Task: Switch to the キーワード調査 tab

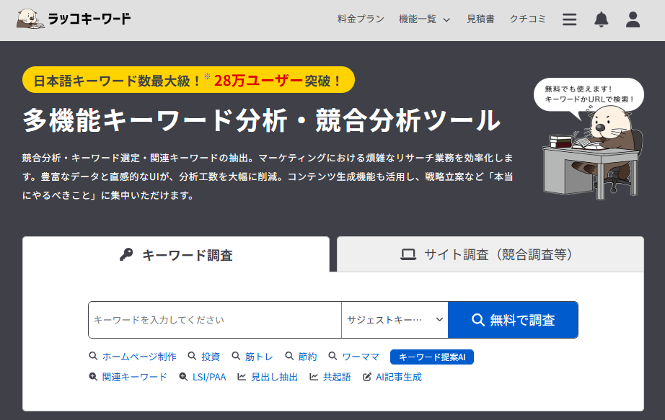Action: [x=176, y=255]
